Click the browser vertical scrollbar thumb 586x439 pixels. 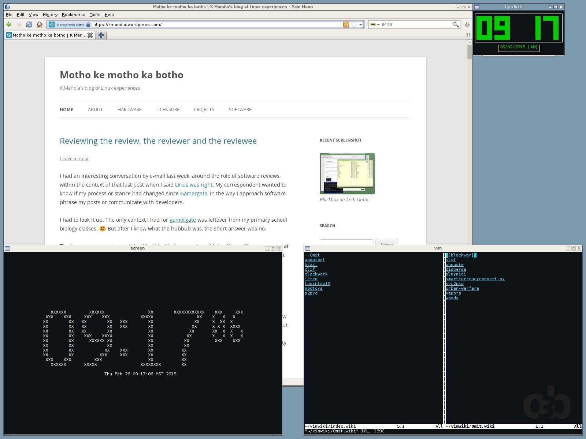click(x=470, y=52)
